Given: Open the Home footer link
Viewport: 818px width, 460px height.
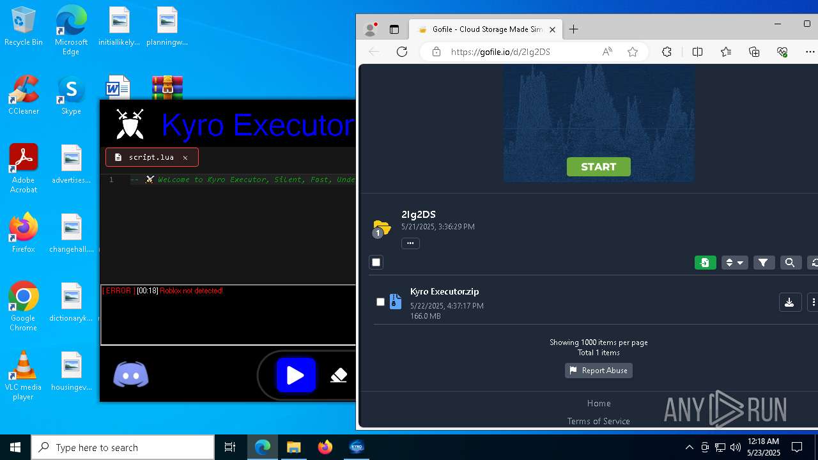Looking at the screenshot, I should pyautogui.click(x=599, y=403).
